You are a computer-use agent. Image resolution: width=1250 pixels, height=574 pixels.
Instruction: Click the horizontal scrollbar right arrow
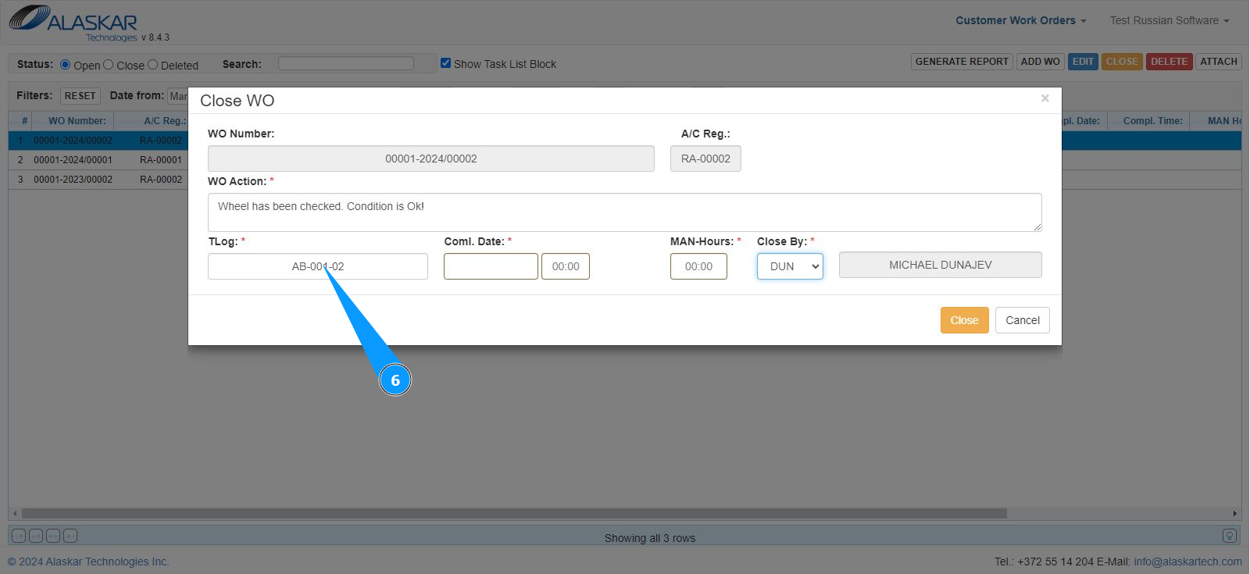pyautogui.click(x=1234, y=514)
